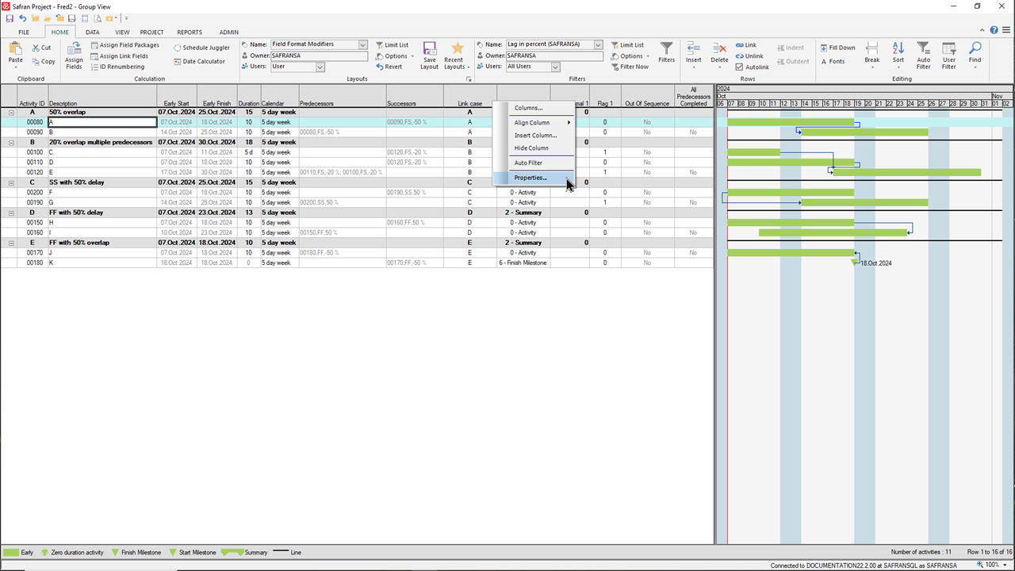Image resolution: width=1015 pixels, height=571 pixels.
Task: Click the Auto Filter ribbon icon
Action: [x=923, y=48]
